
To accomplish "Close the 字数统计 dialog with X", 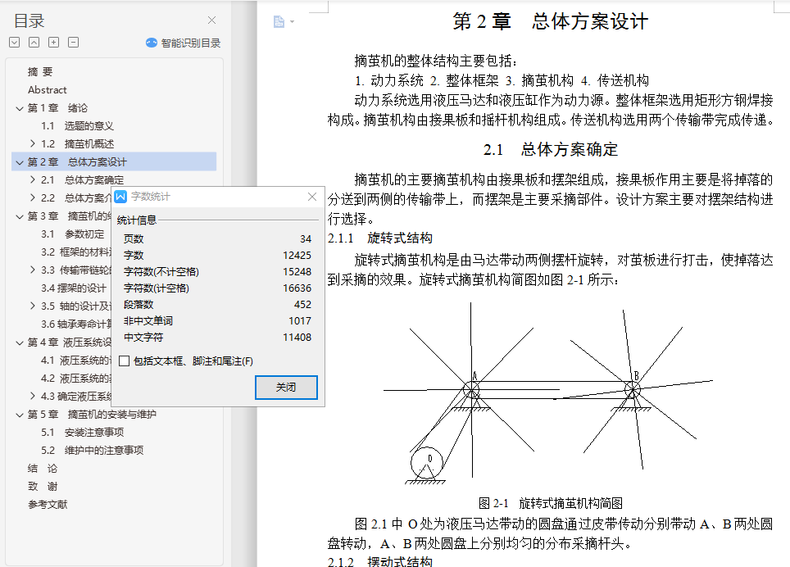I will [312, 197].
